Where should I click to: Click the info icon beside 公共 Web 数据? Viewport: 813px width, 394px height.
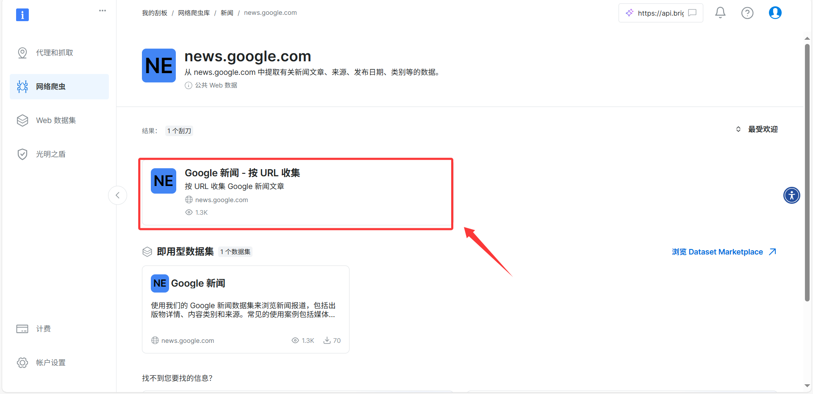click(189, 85)
